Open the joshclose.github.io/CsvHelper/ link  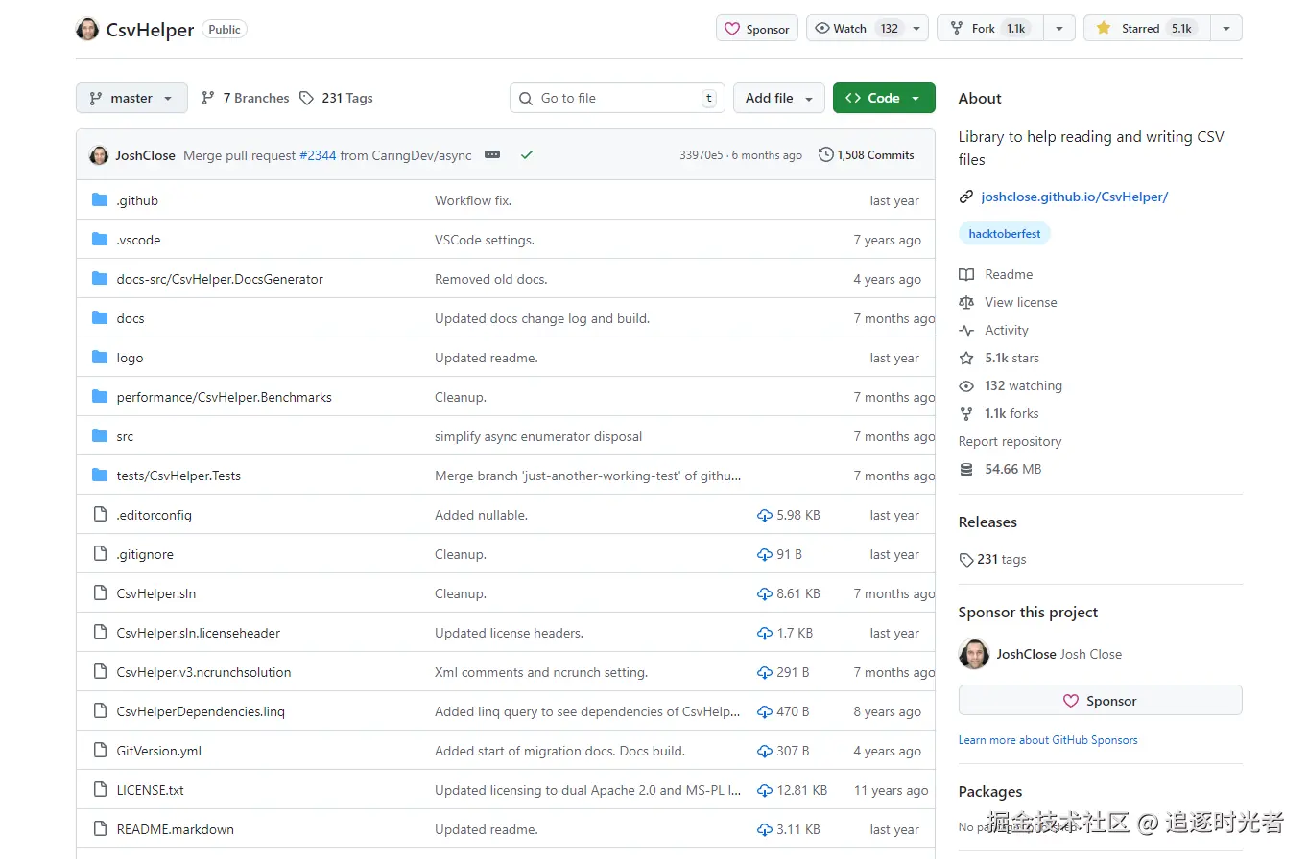tap(1074, 197)
